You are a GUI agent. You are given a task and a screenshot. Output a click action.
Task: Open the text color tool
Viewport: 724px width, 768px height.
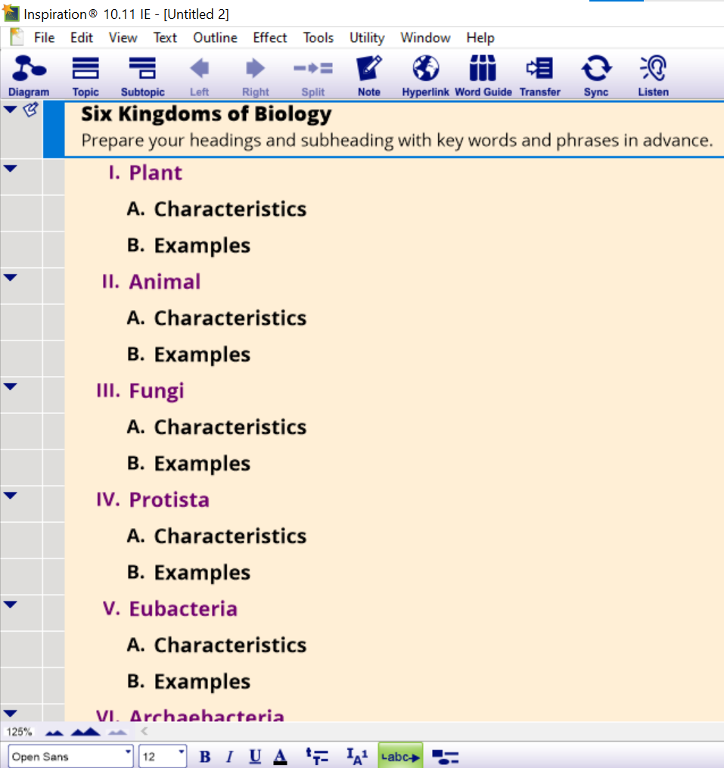pyautogui.click(x=280, y=757)
